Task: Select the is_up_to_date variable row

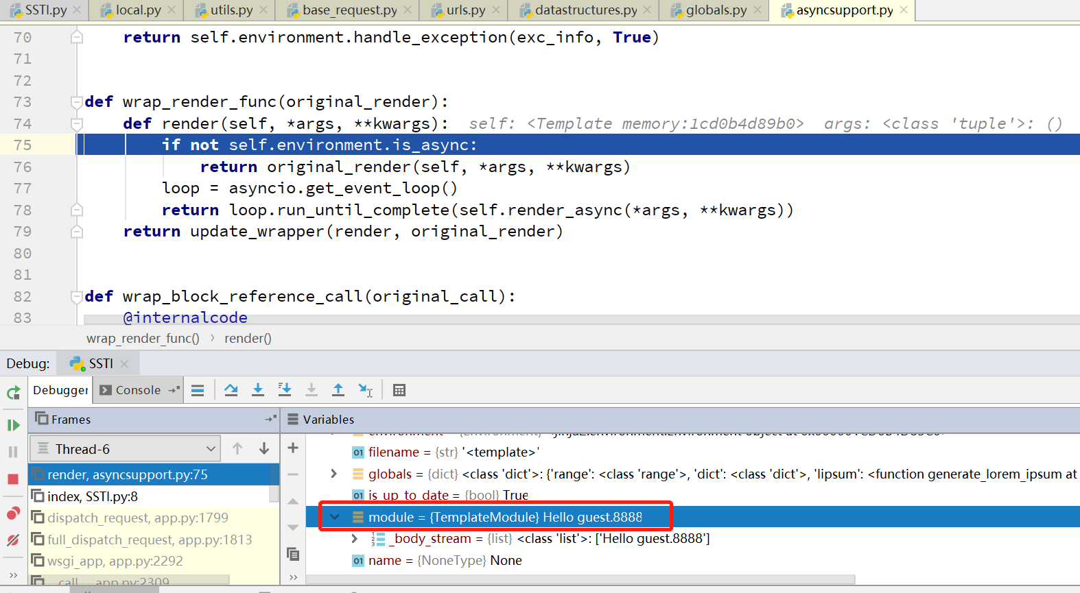Action: point(693,495)
